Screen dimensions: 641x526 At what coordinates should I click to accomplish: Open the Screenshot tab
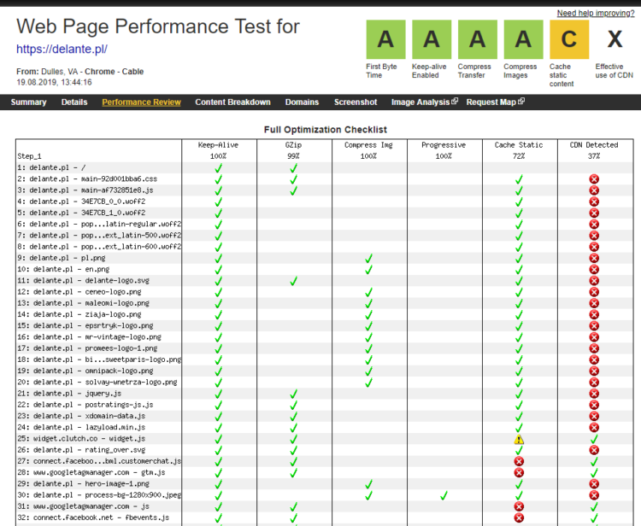click(355, 102)
